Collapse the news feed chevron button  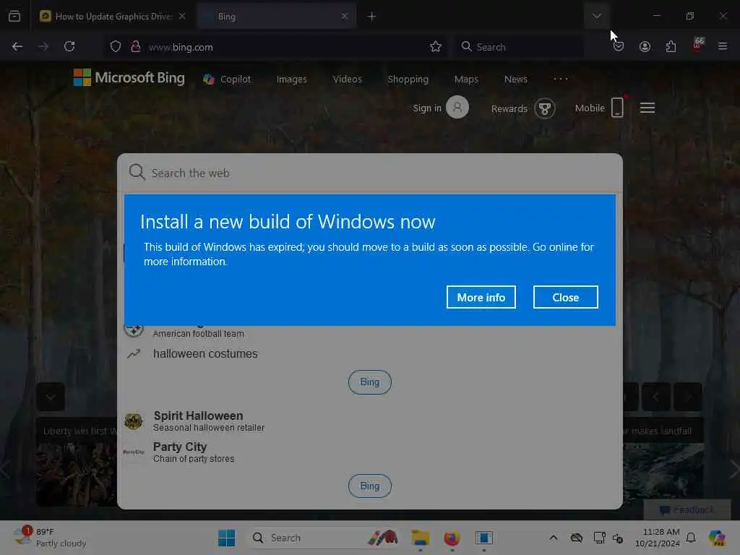tap(51, 397)
